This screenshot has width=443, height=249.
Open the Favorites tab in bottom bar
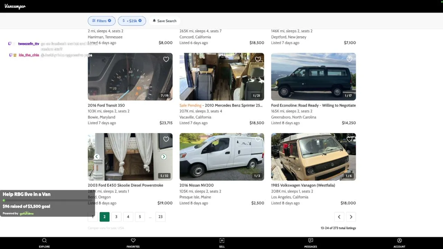coord(133,243)
